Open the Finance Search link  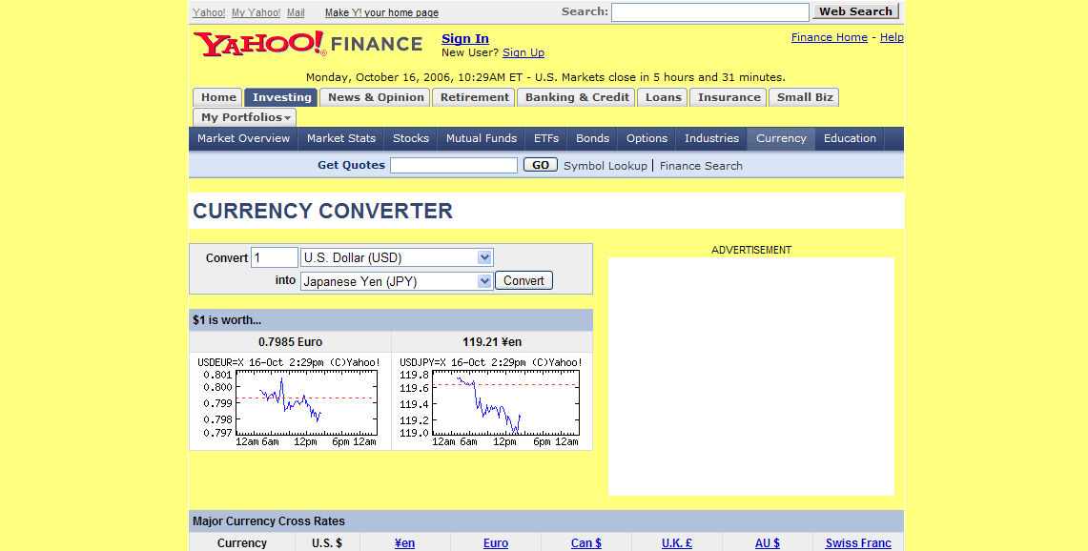pyautogui.click(x=701, y=166)
